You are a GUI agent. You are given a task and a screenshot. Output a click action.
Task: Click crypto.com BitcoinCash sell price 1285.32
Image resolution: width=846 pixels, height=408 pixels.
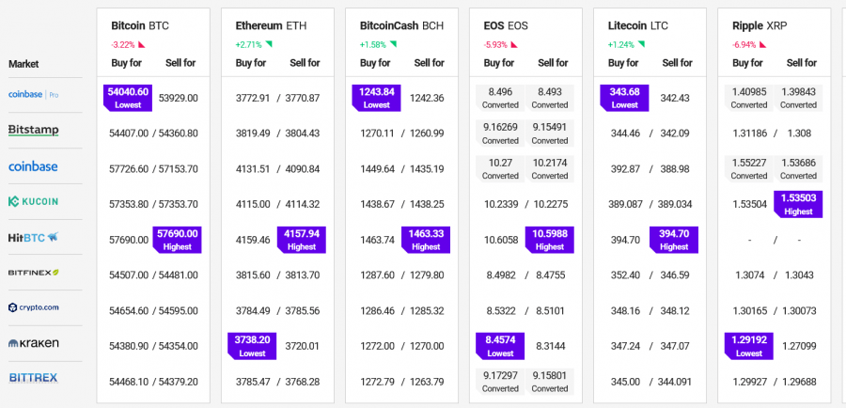coord(426,311)
